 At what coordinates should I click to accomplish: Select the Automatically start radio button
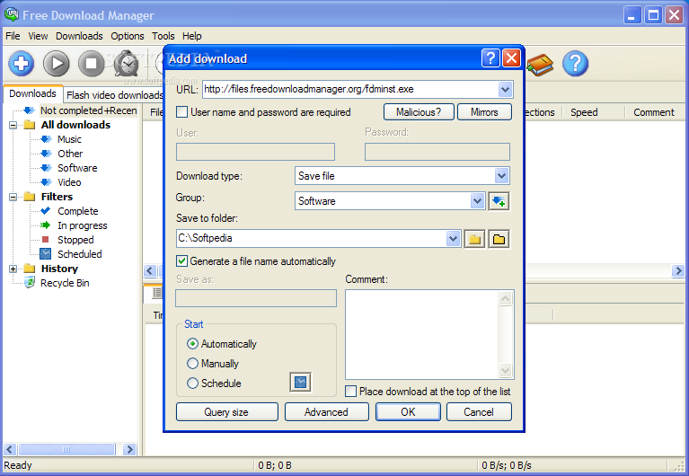(x=192, y=344)
